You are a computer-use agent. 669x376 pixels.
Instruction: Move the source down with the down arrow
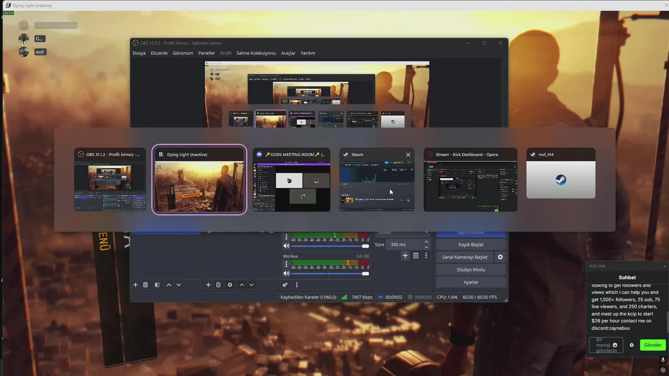[x=251, y=285]
